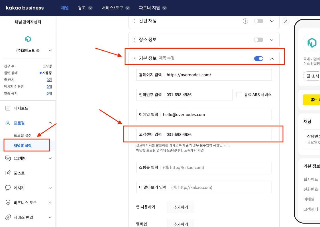
Task: Click the 쇼핑몰 입력 field
Action: (204, 168)
